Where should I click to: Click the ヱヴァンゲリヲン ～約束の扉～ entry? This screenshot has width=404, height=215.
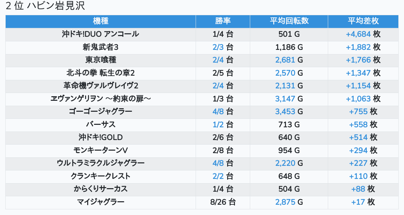click(x=101, y=99)
